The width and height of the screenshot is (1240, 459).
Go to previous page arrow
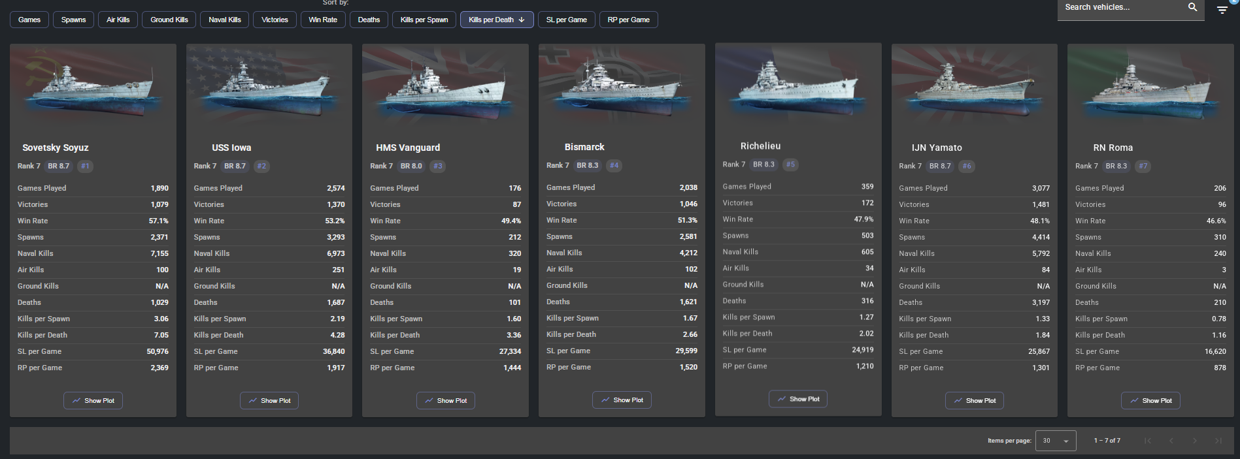click(1171, 441)
